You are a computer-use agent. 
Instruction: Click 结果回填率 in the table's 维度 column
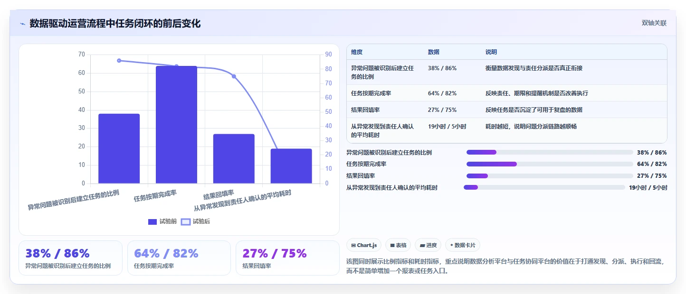tap(365, 110)
